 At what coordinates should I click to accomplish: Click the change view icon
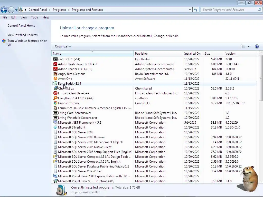(242, 46)
